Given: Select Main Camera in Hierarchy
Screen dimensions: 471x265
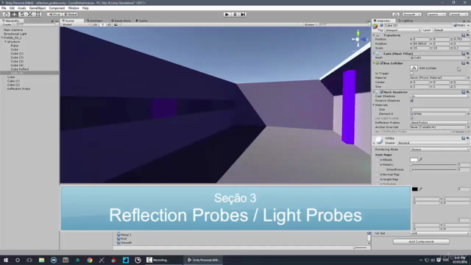Looking at the screenshot, I should 13,30.
